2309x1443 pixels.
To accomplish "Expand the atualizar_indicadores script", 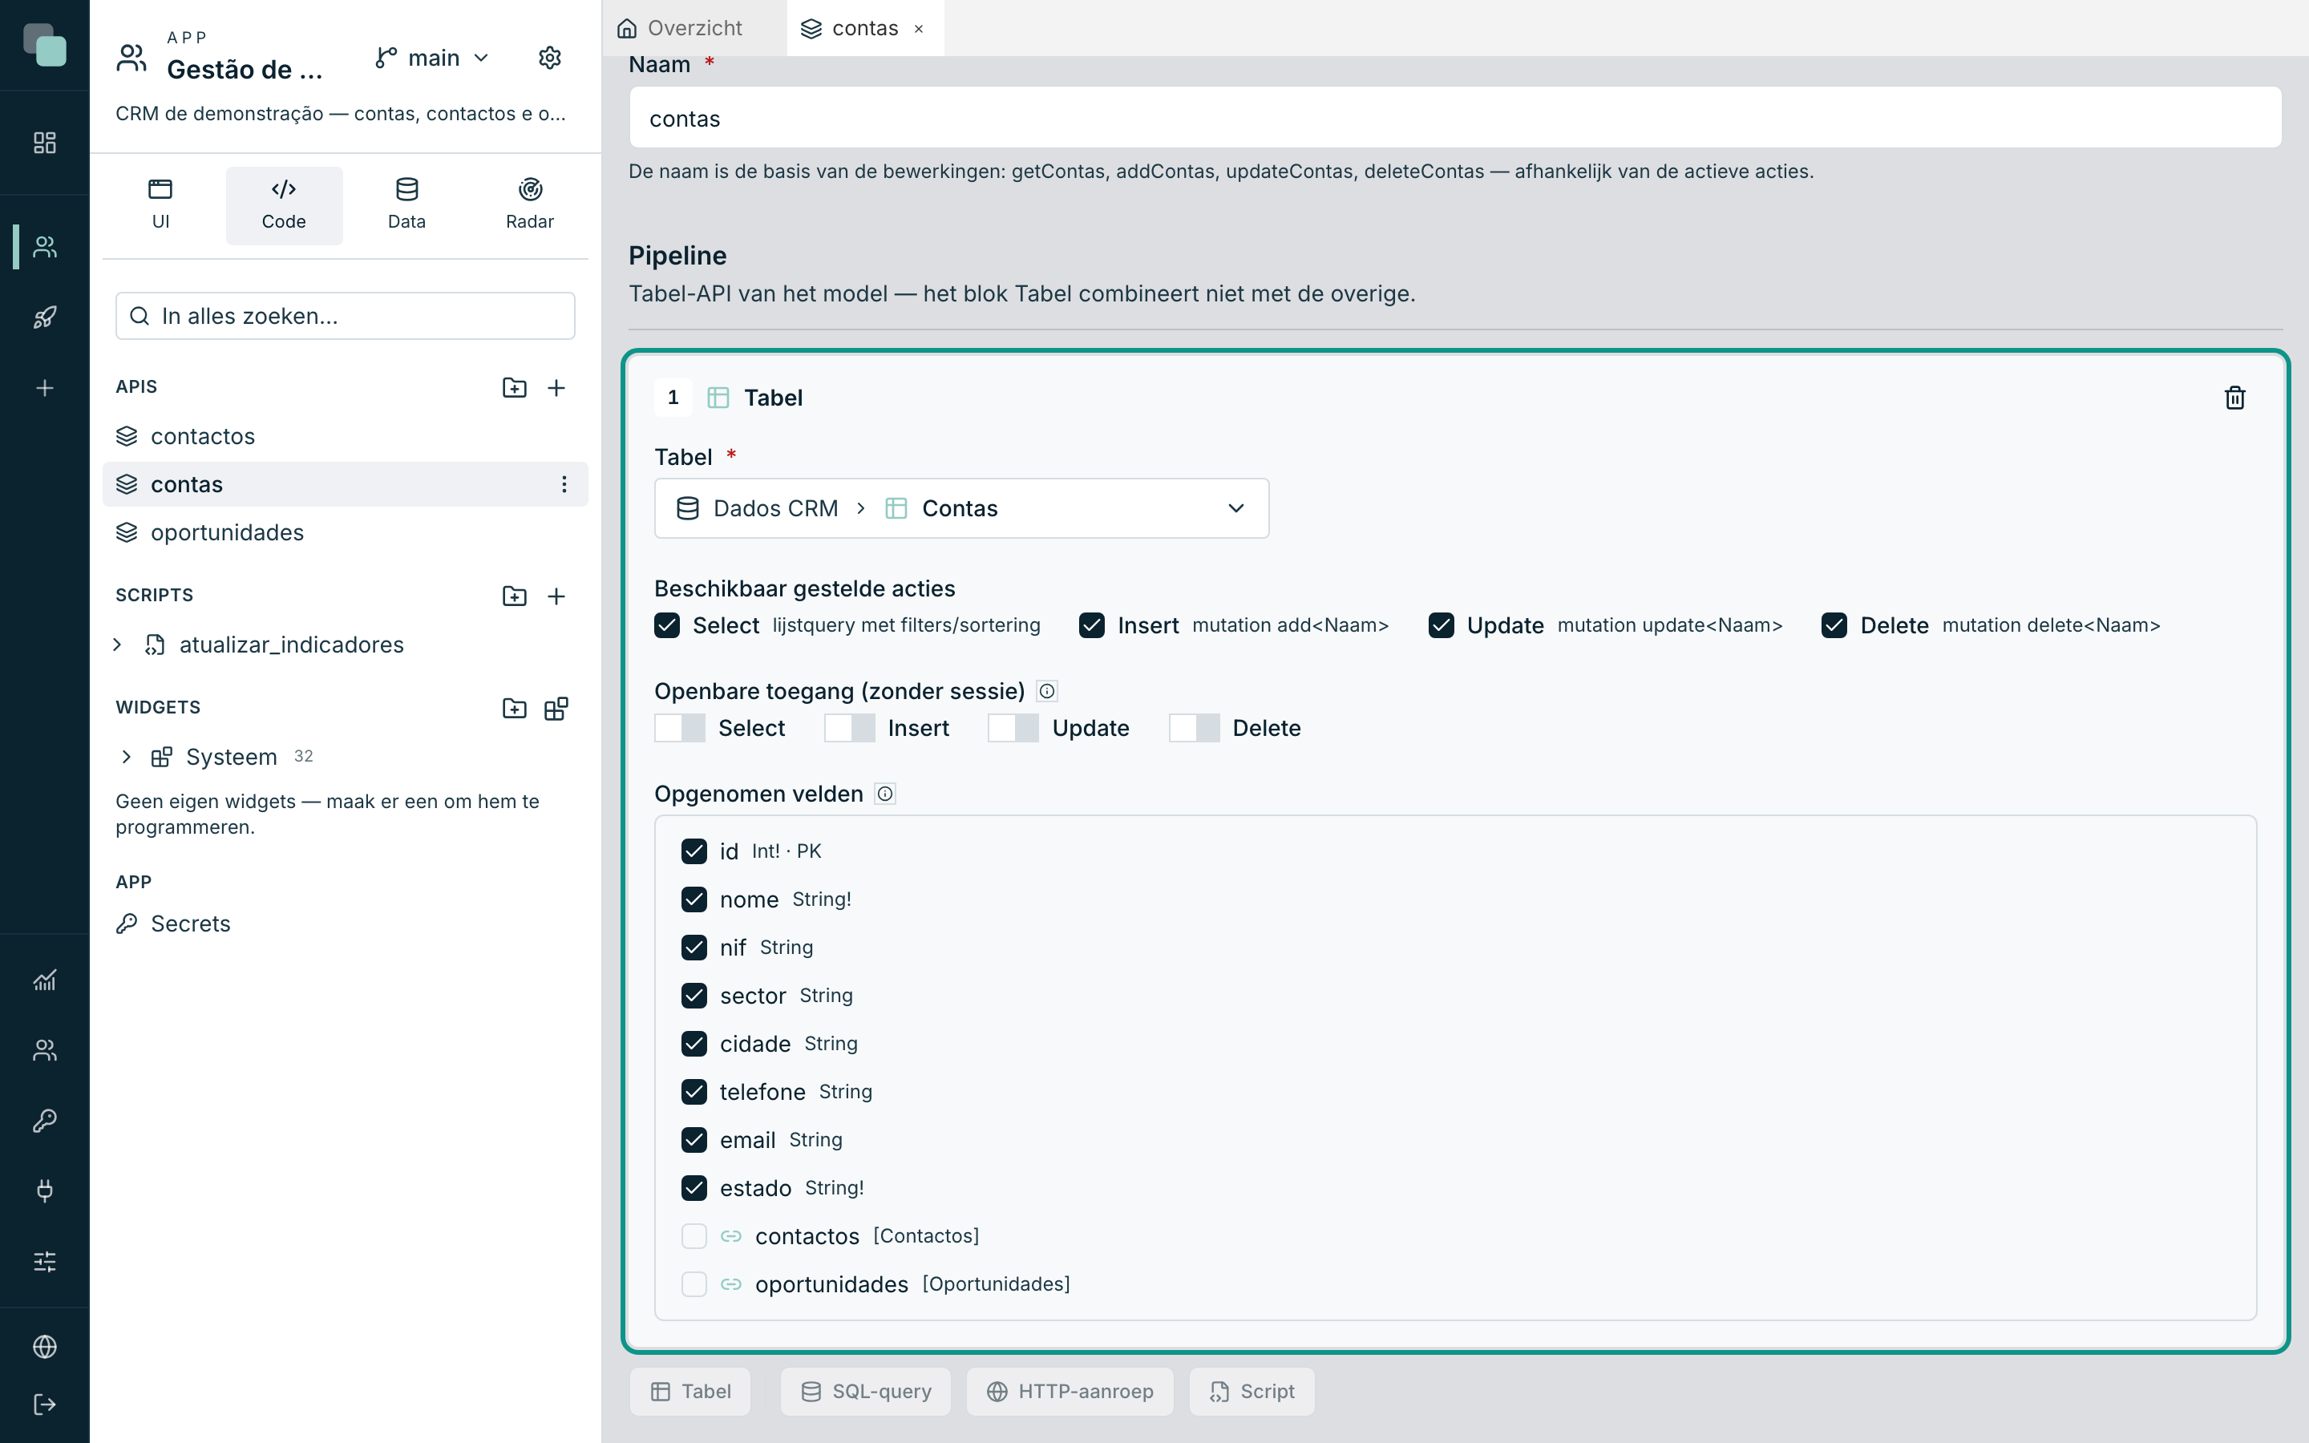I will point(117,645).
